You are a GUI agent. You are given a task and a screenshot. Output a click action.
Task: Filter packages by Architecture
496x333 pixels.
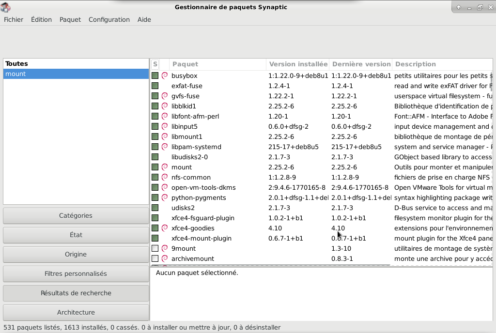tap(76, 312)
